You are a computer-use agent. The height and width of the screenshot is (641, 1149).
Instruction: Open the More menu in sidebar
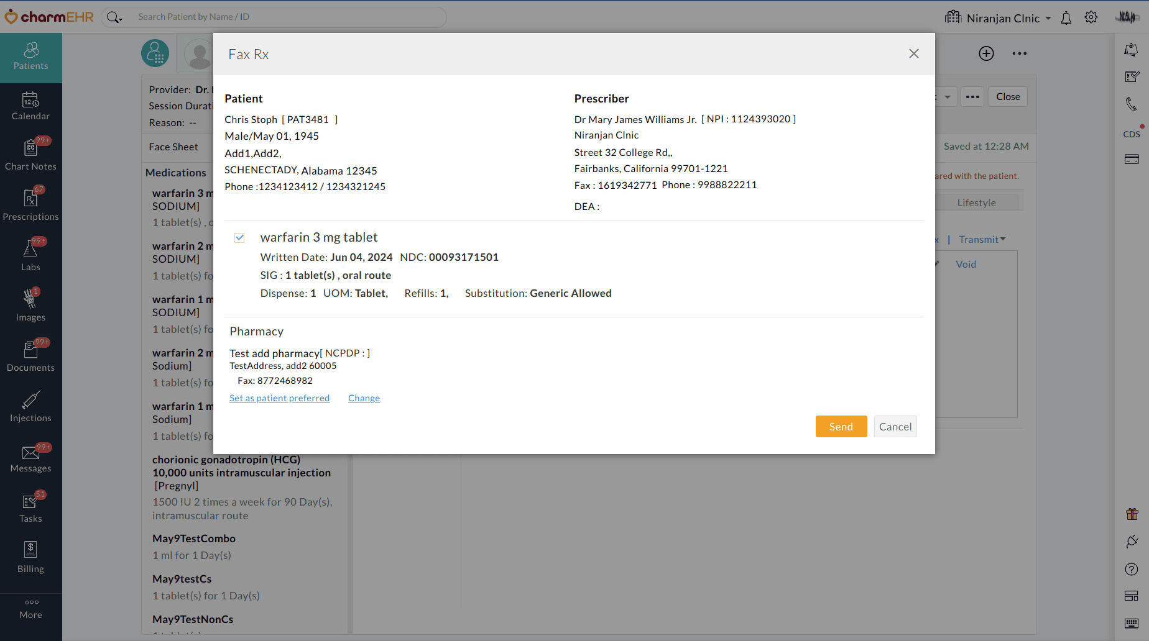pos(30,608)
